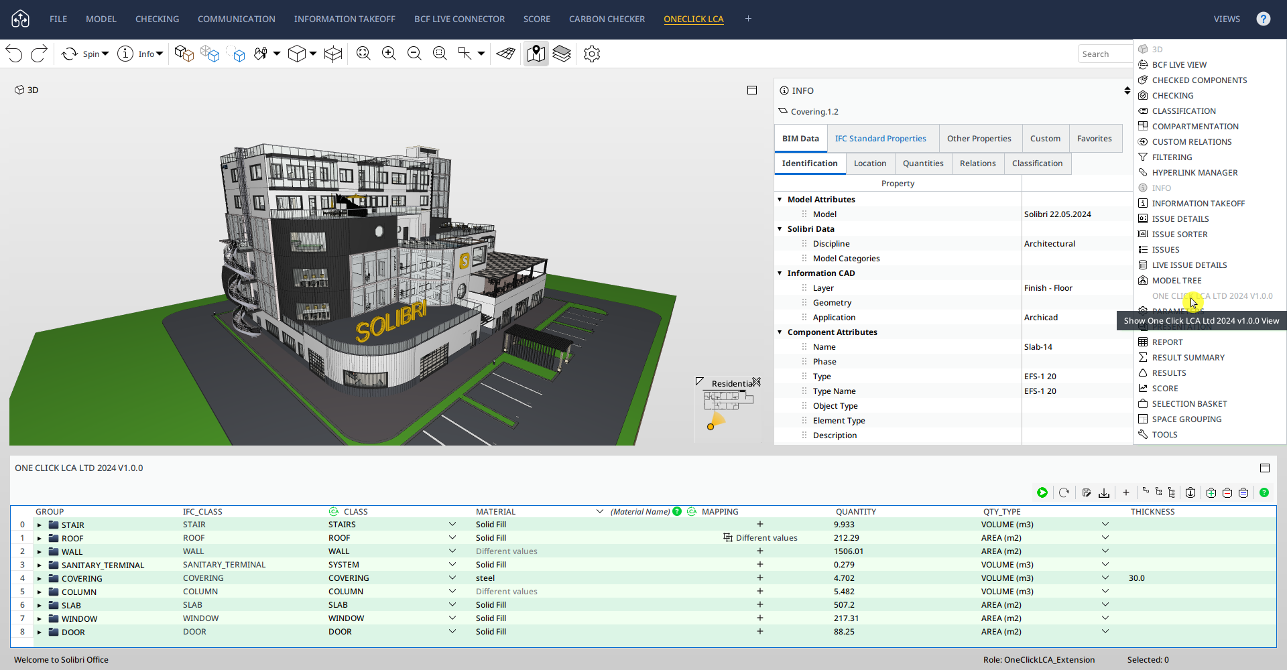Open the Spin mode dropdown
Viewport: 1287px width, 670px height.
tap(105, 54)
